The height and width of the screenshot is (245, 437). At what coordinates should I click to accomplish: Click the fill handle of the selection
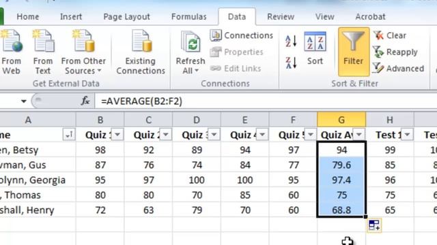(365, 216)
